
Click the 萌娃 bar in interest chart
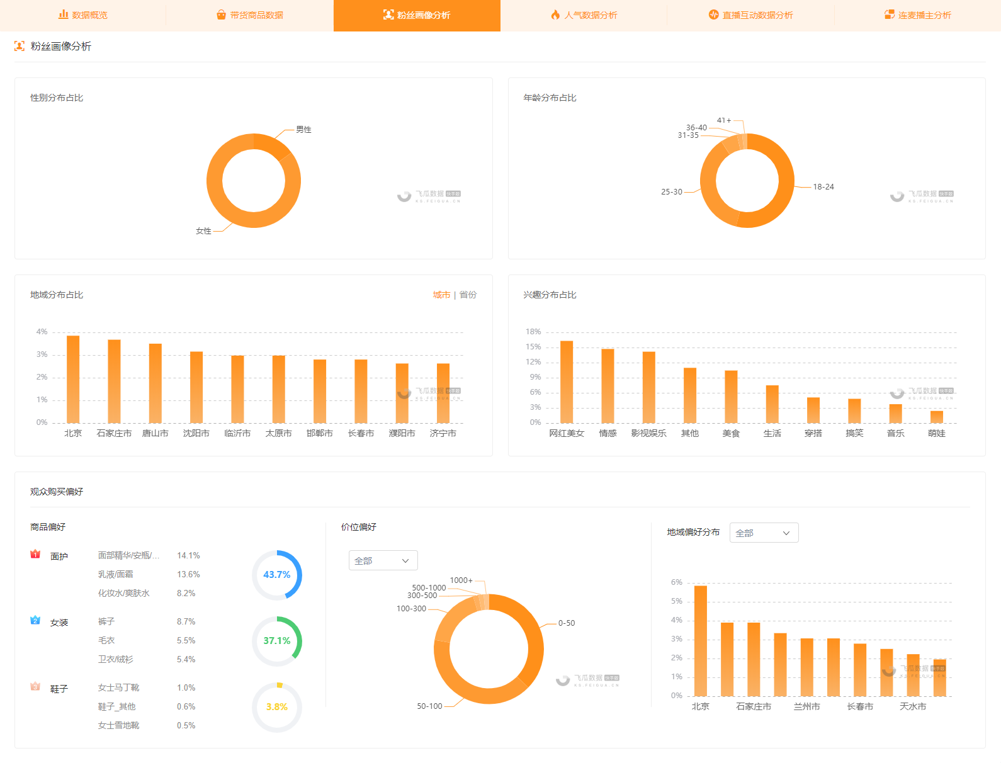[x=937, y=417]
